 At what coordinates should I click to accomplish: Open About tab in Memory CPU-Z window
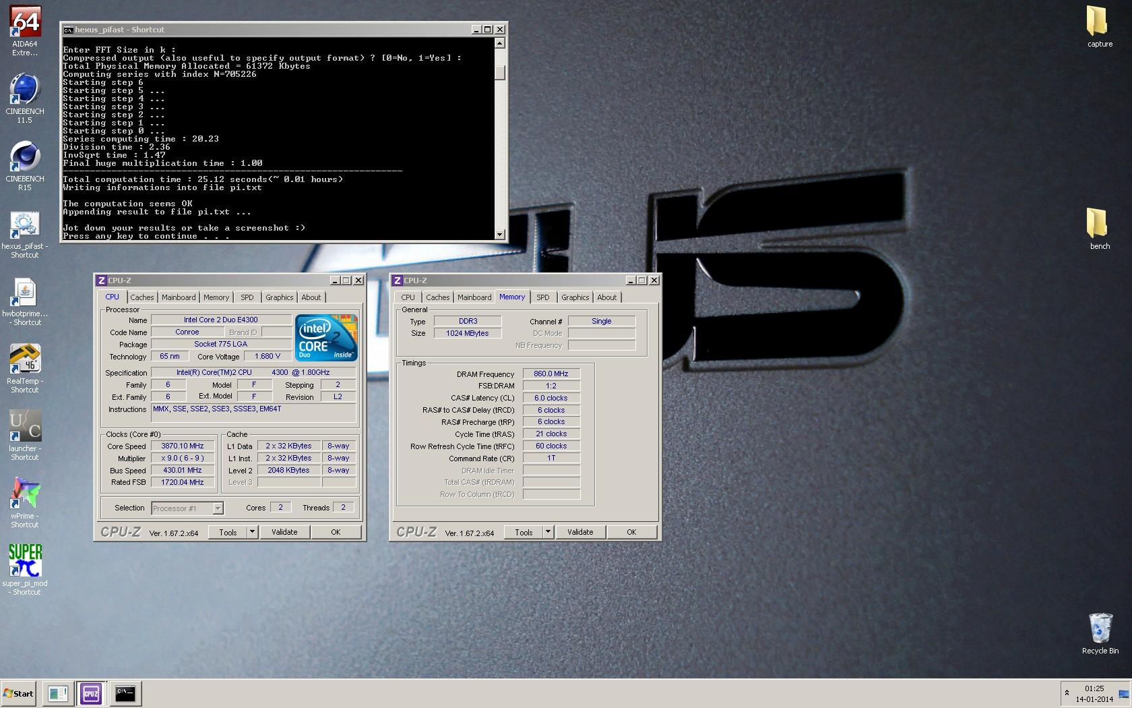[x=607, y=297]
